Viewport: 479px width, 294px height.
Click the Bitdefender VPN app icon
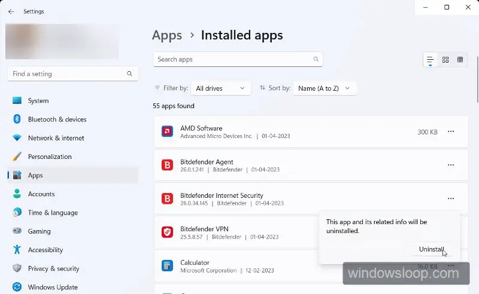pos(167,232)
